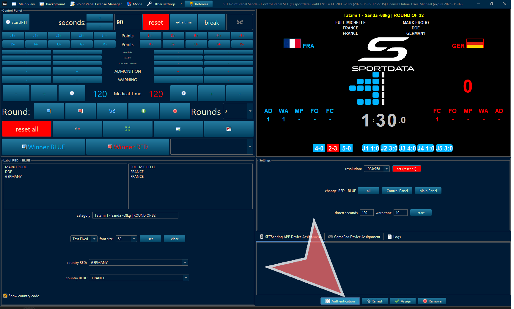514x309 pixels.
Task: Click the green fullscreen arrows icon button
Action: (x=128, y=129)
